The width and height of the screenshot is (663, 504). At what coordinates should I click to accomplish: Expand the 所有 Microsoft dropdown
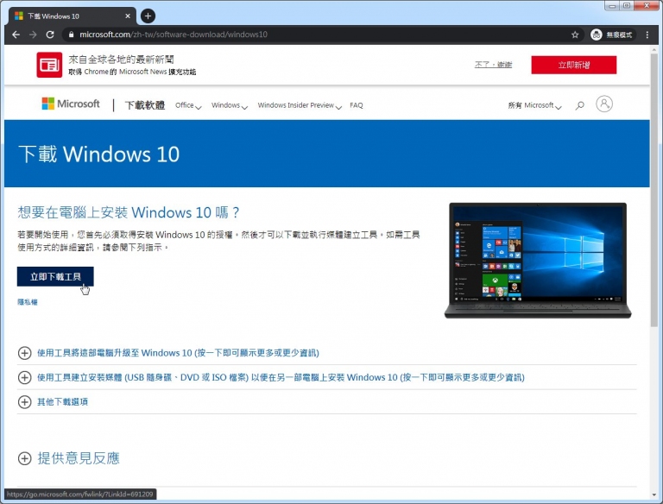point(534,105)
